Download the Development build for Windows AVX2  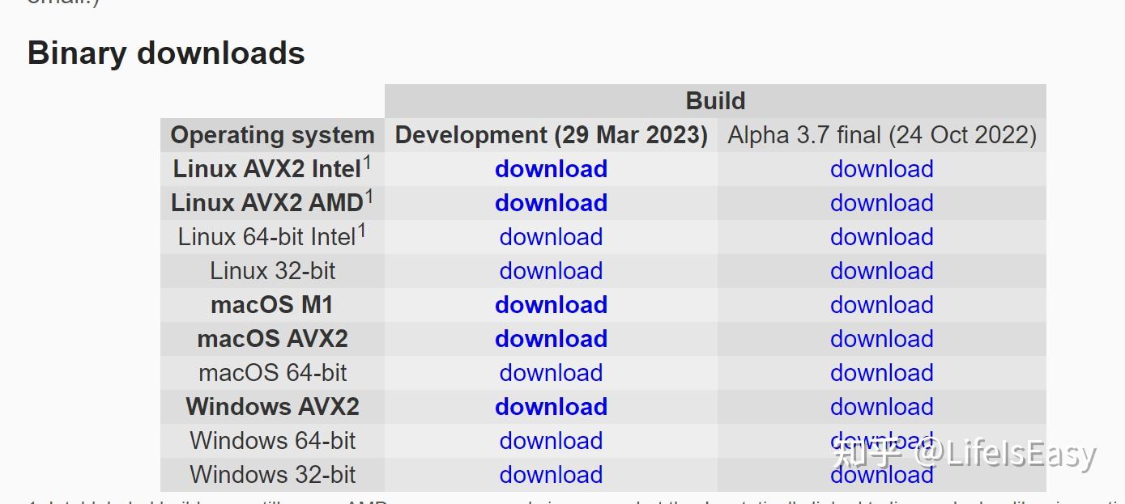[551, 407]
